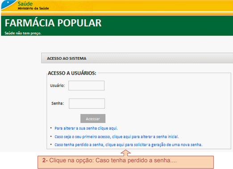
Task: Open 'Caso seja o seu primeiro acesso' link
Action: tap(116, 136)
